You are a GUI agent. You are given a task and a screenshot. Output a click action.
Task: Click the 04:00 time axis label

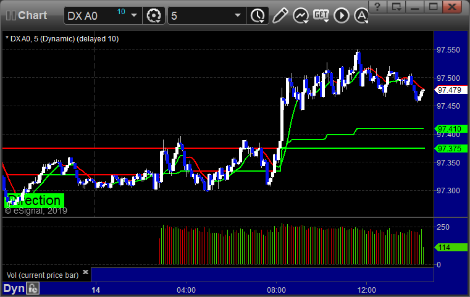click(186, 290)
